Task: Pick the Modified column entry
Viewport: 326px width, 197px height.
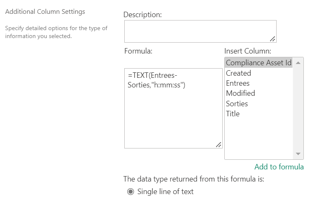Action: click(x=240, y=93)
